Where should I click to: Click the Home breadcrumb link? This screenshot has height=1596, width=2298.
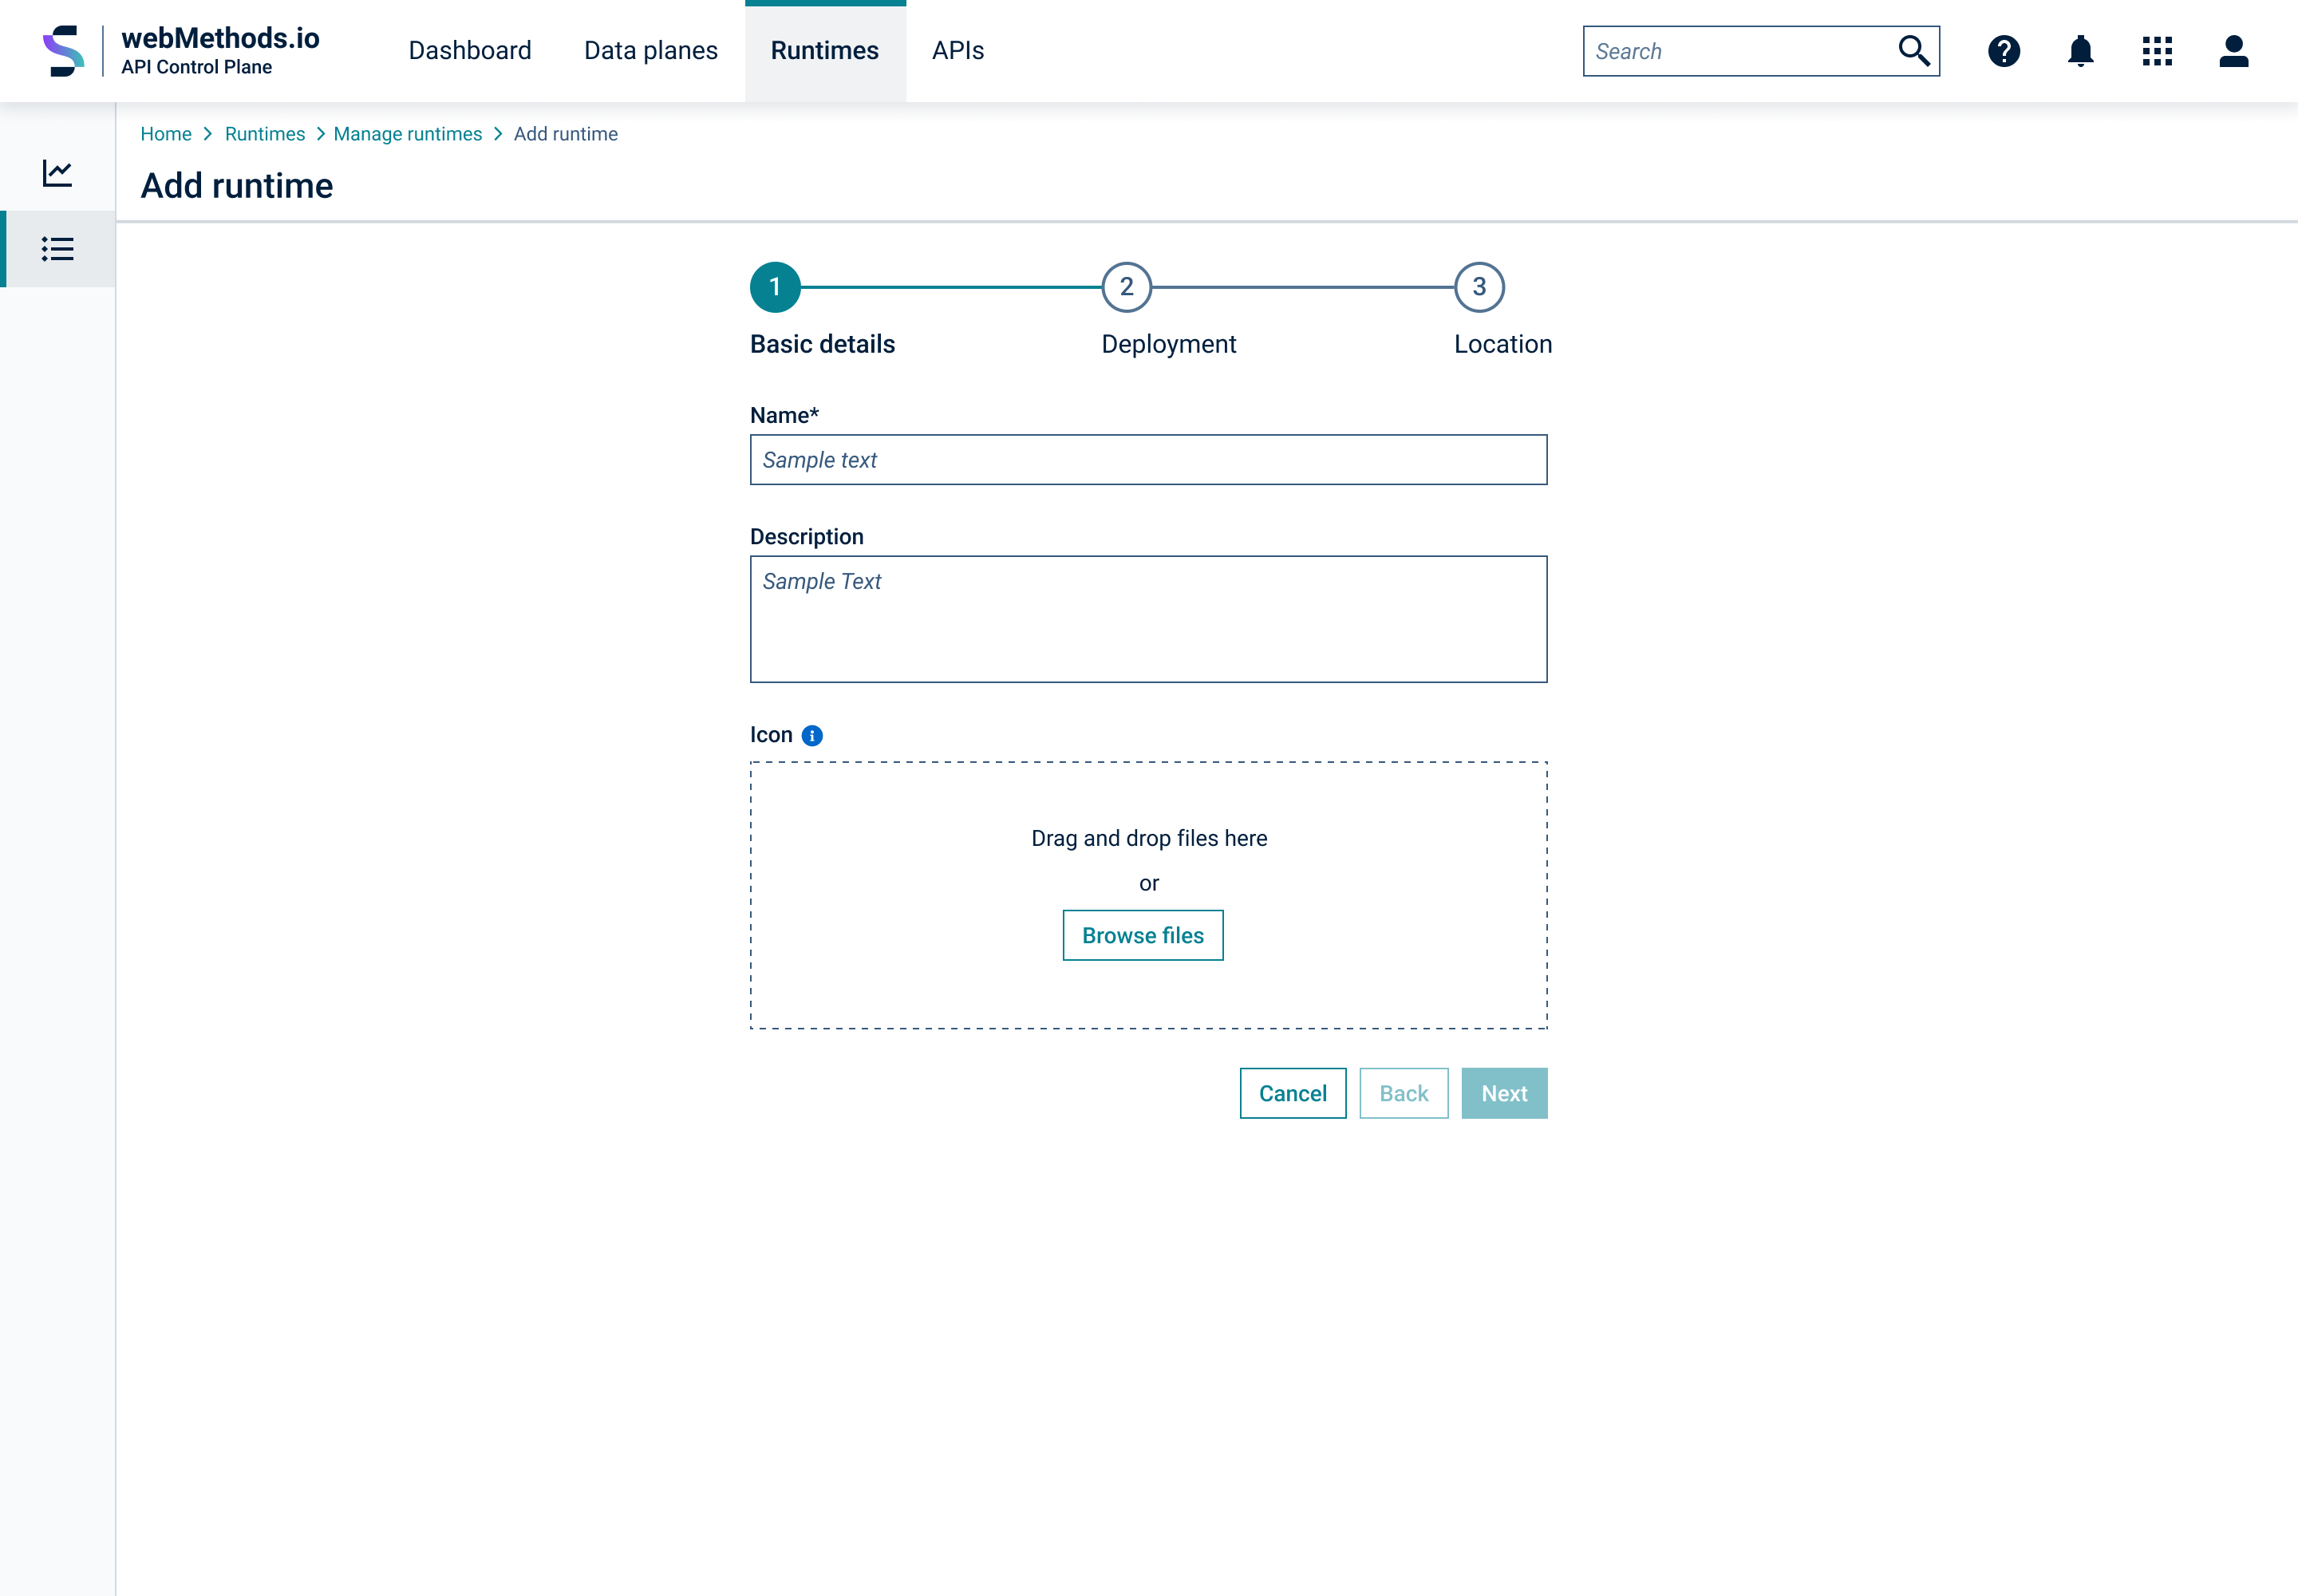coord(166,134)
